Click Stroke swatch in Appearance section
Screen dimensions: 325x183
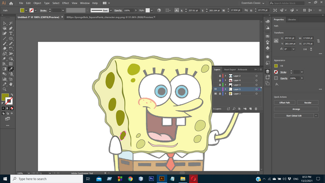276,72
